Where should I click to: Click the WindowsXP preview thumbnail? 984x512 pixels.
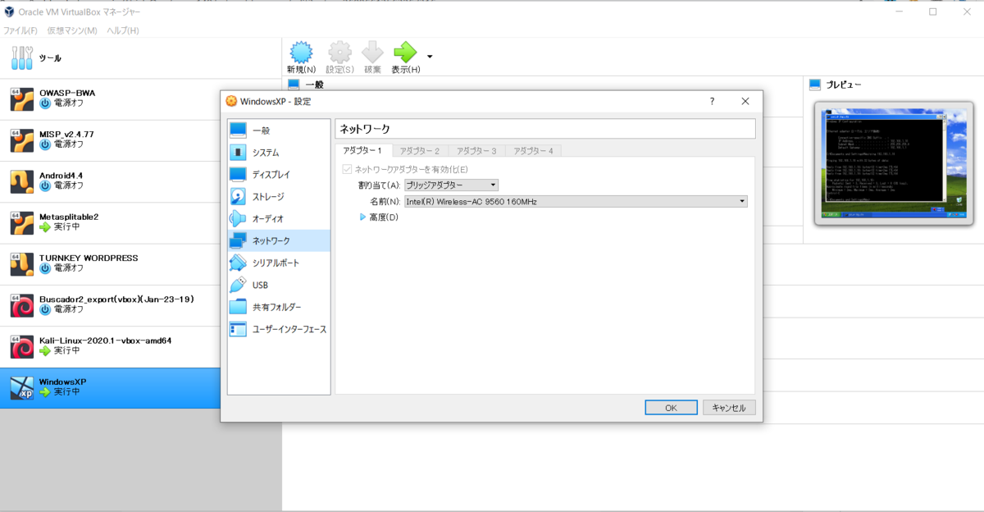[894, 164]
